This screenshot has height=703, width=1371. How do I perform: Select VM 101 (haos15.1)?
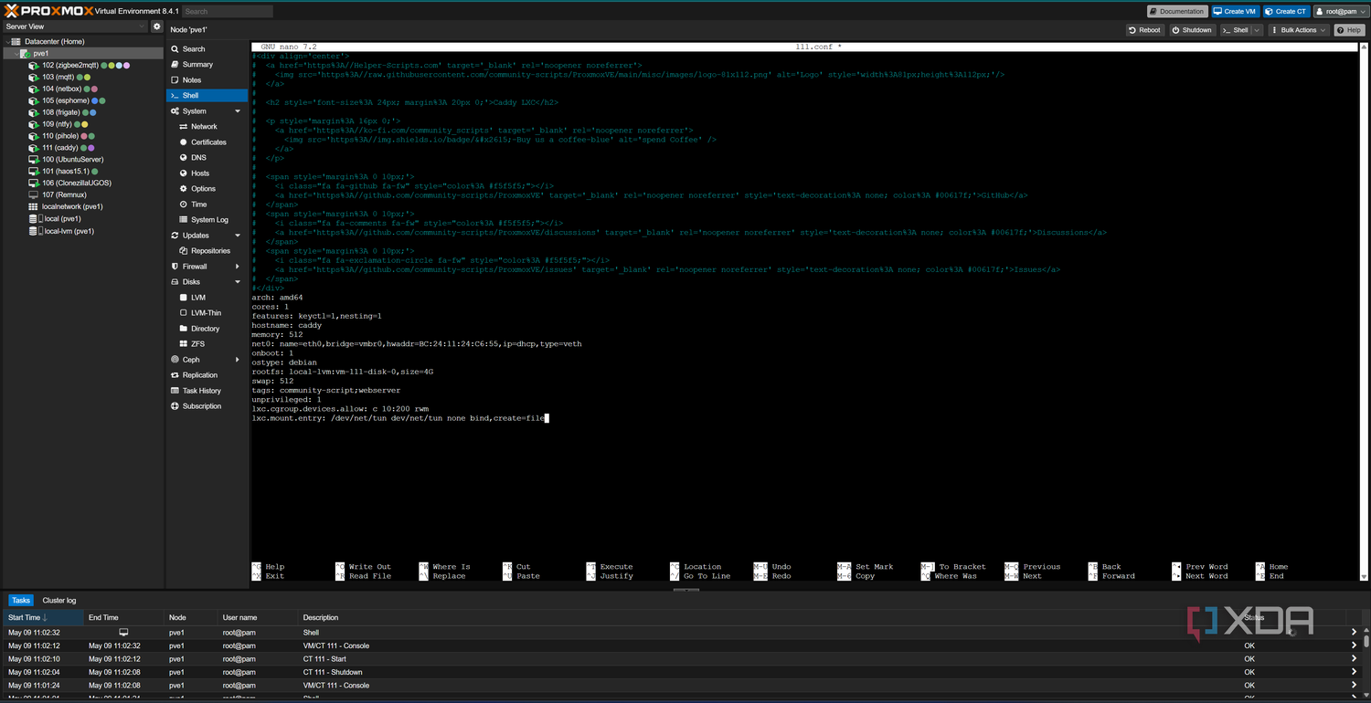coord(66,172)
